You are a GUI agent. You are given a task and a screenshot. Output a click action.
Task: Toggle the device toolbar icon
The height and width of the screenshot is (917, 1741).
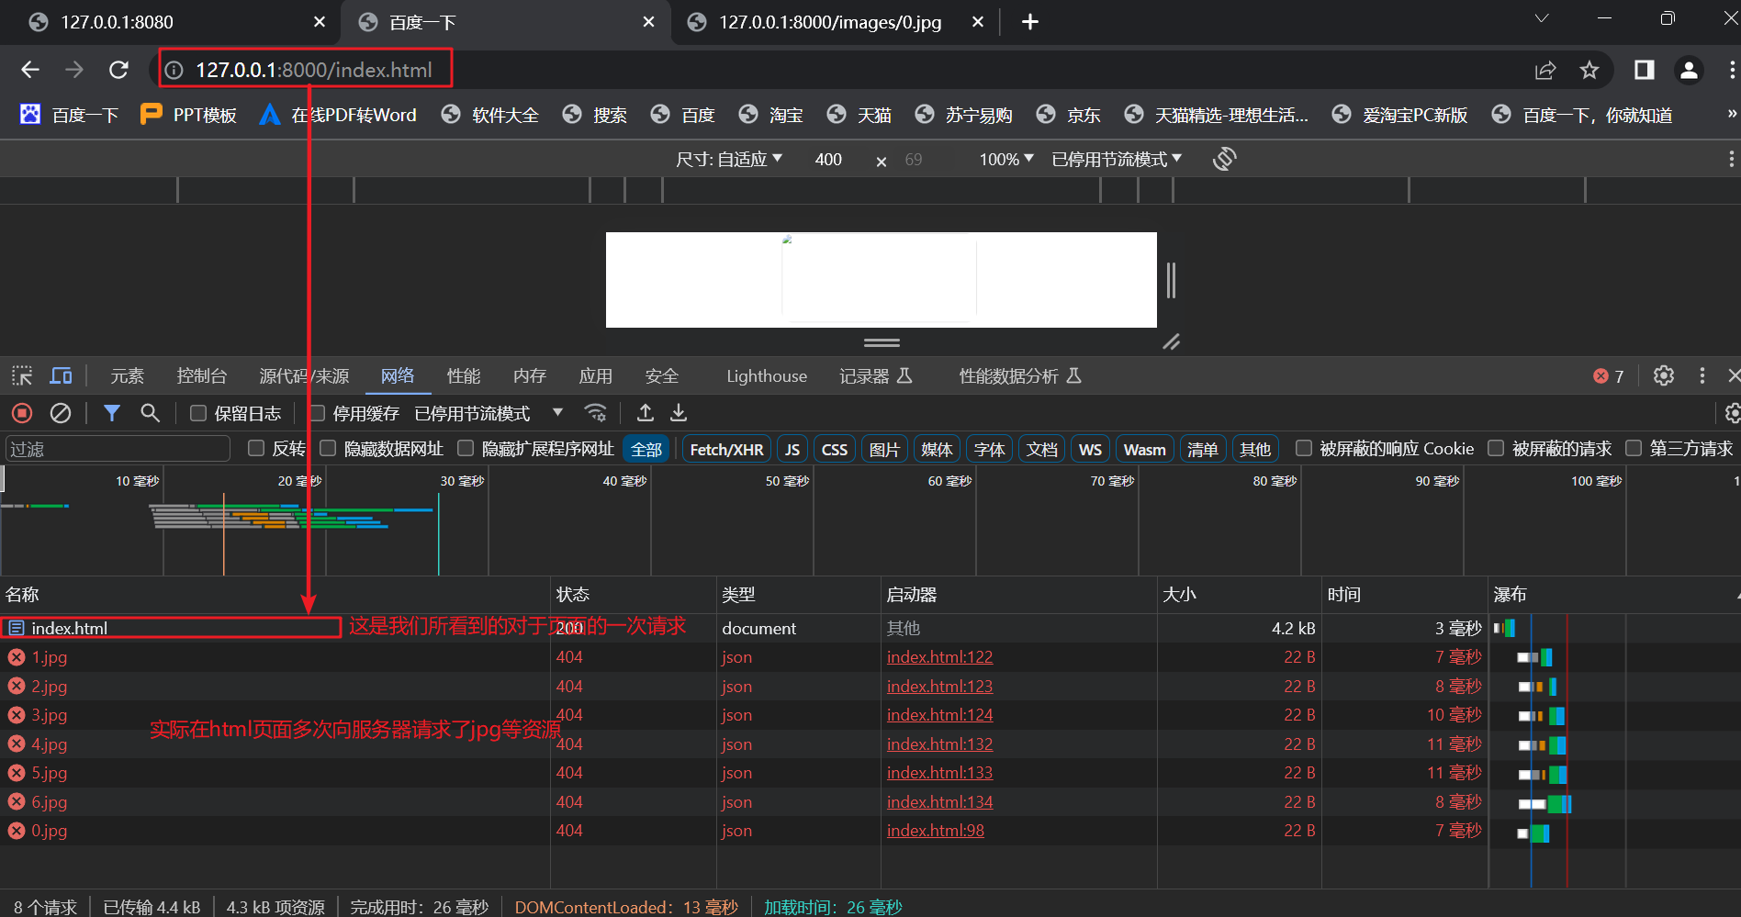click(62, 375)
